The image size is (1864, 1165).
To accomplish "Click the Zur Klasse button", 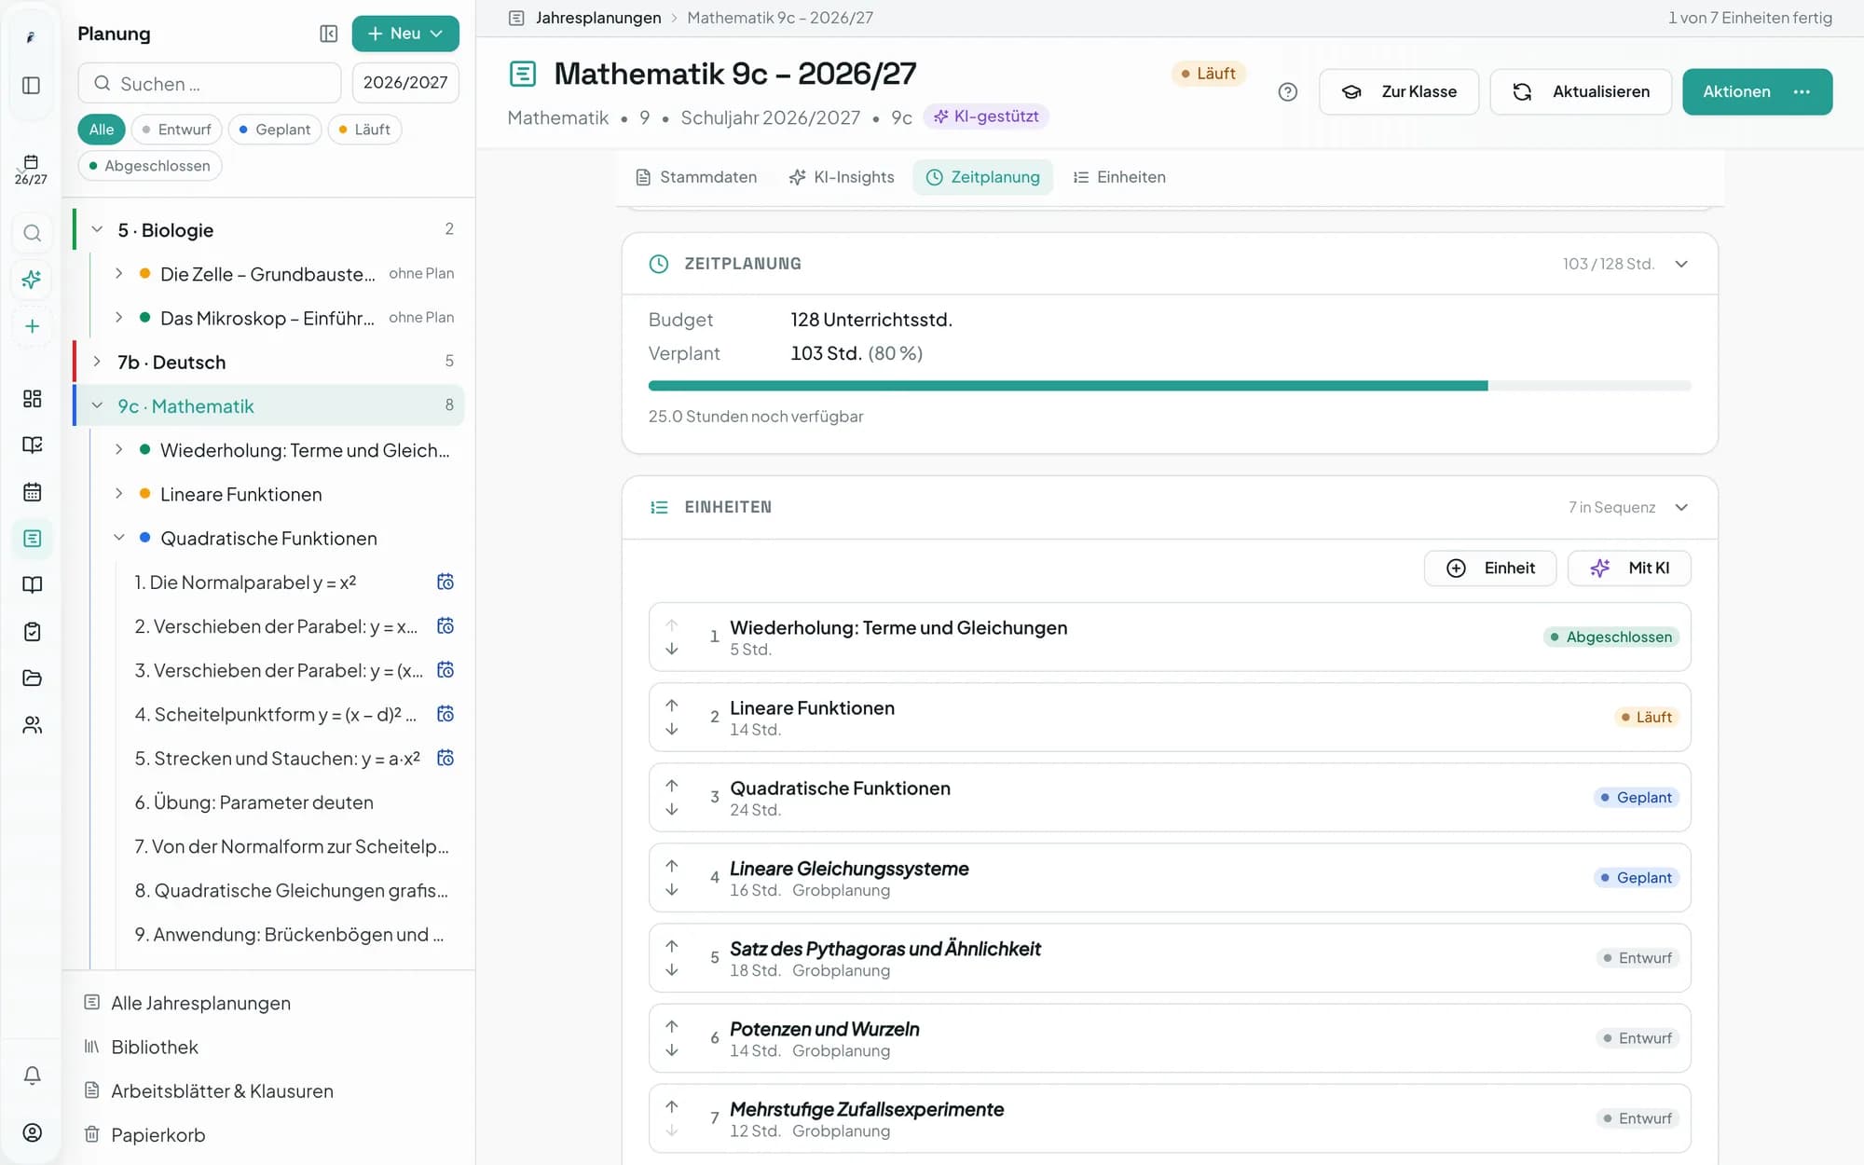I will 1398,91.
